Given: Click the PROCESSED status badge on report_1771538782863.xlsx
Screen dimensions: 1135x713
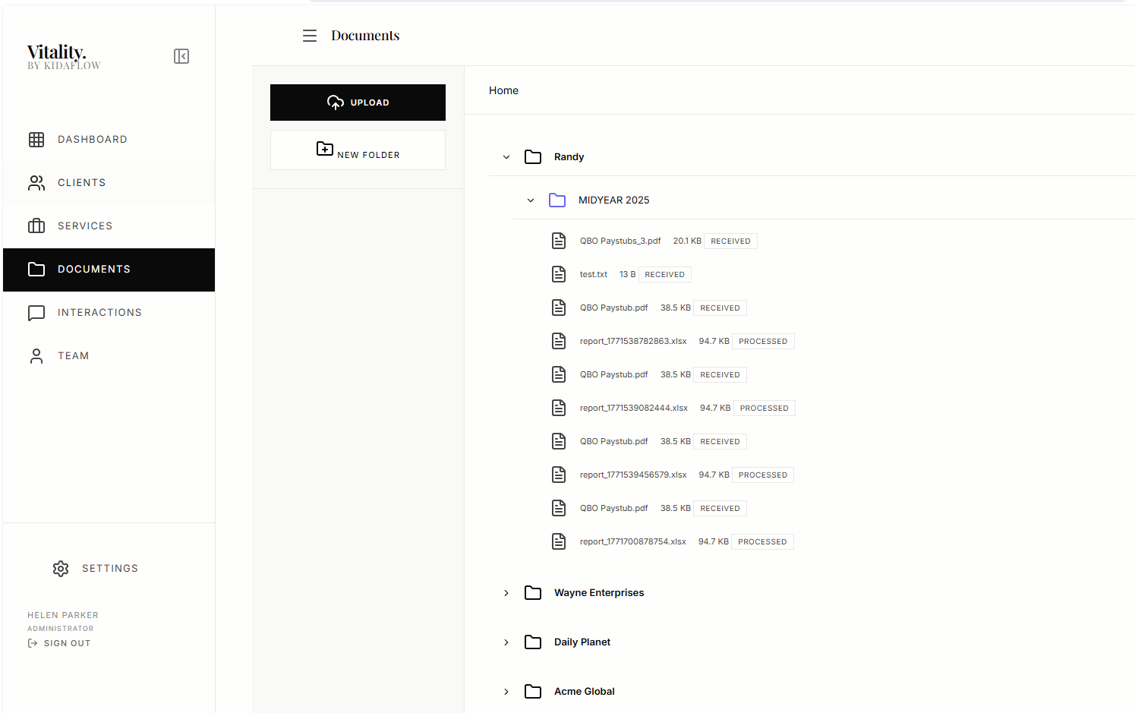Looking at the screenshot, I should 763,341.
